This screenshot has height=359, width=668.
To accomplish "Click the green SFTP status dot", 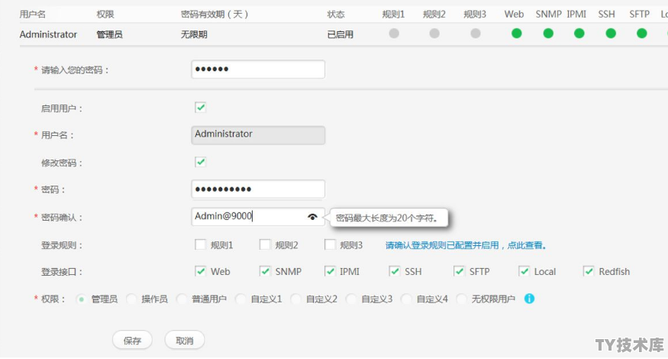I will [x=641, y=34].
